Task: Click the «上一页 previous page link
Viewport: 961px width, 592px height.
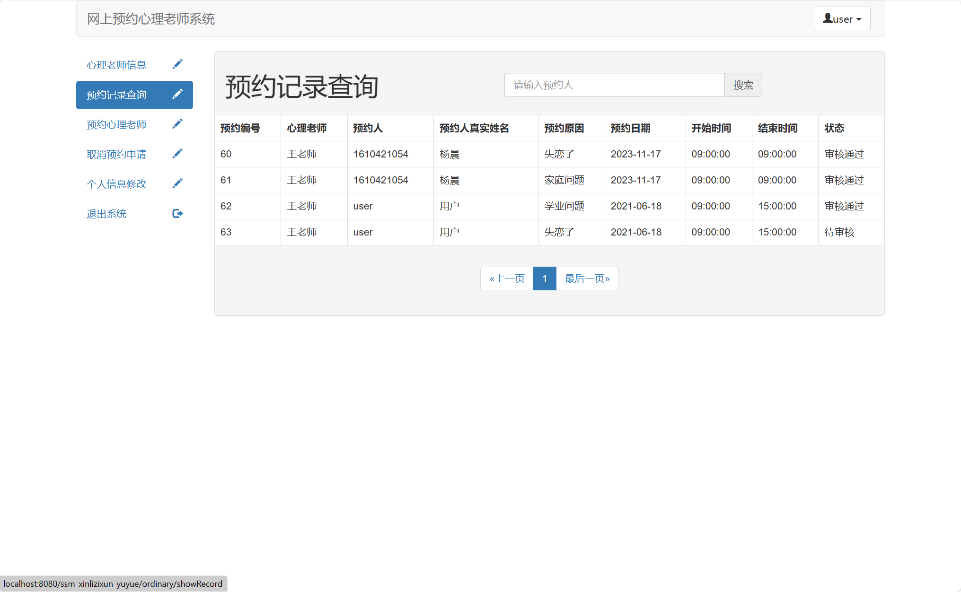Action: click(x=506, y=279)
